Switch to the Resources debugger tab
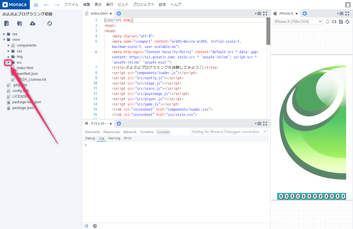This screenshot has height=229, width=353. coord(112,132)
